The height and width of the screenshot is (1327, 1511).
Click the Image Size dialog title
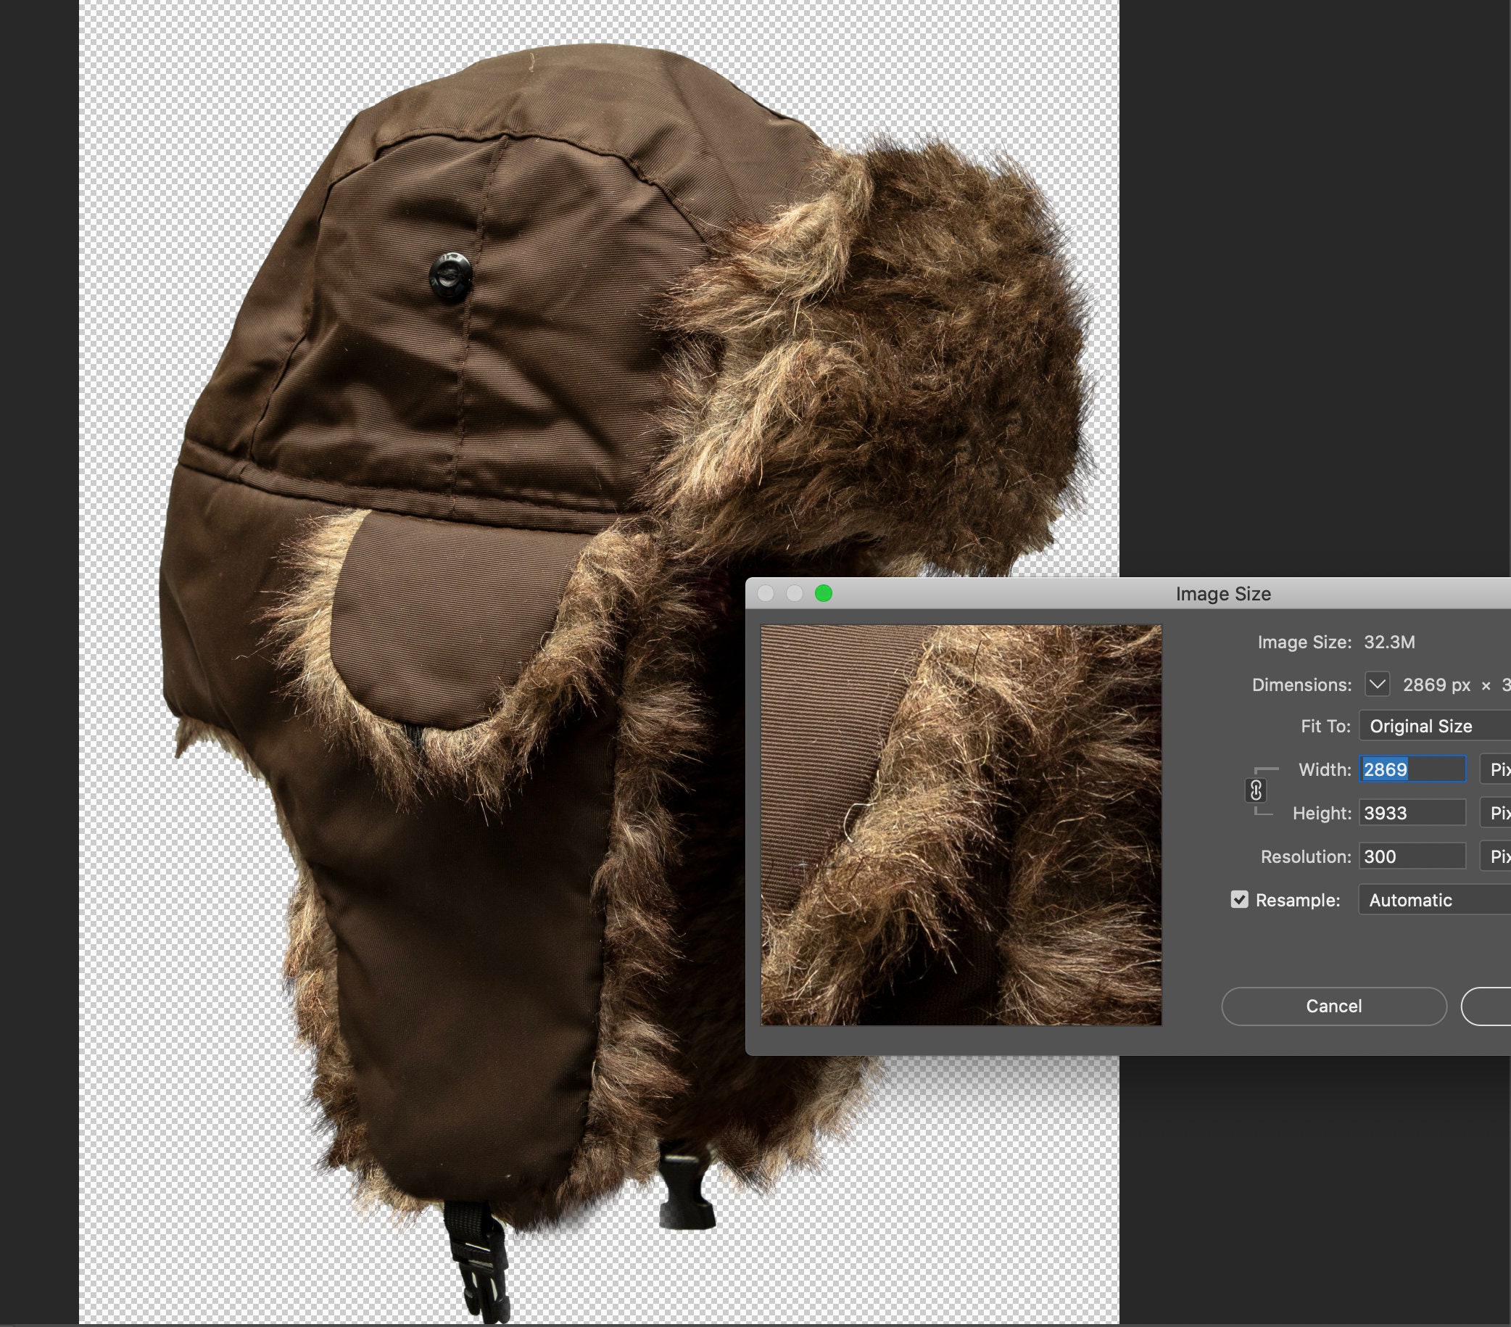pyautogui.click(x=1223, y=594)
